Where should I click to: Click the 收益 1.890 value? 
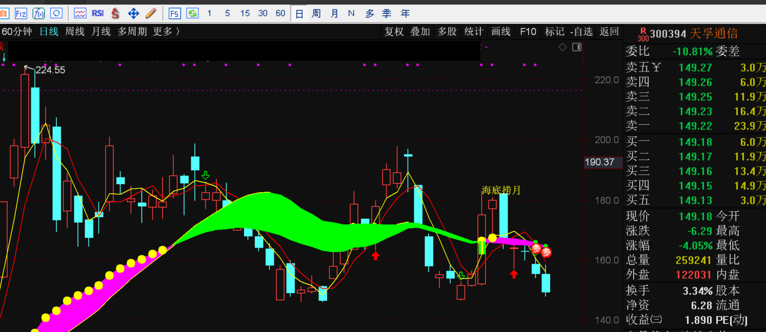coord(699,320)
